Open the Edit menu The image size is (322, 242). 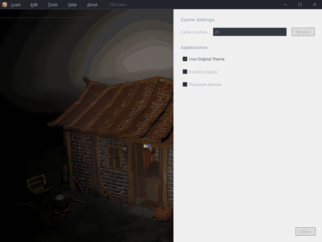34,5
